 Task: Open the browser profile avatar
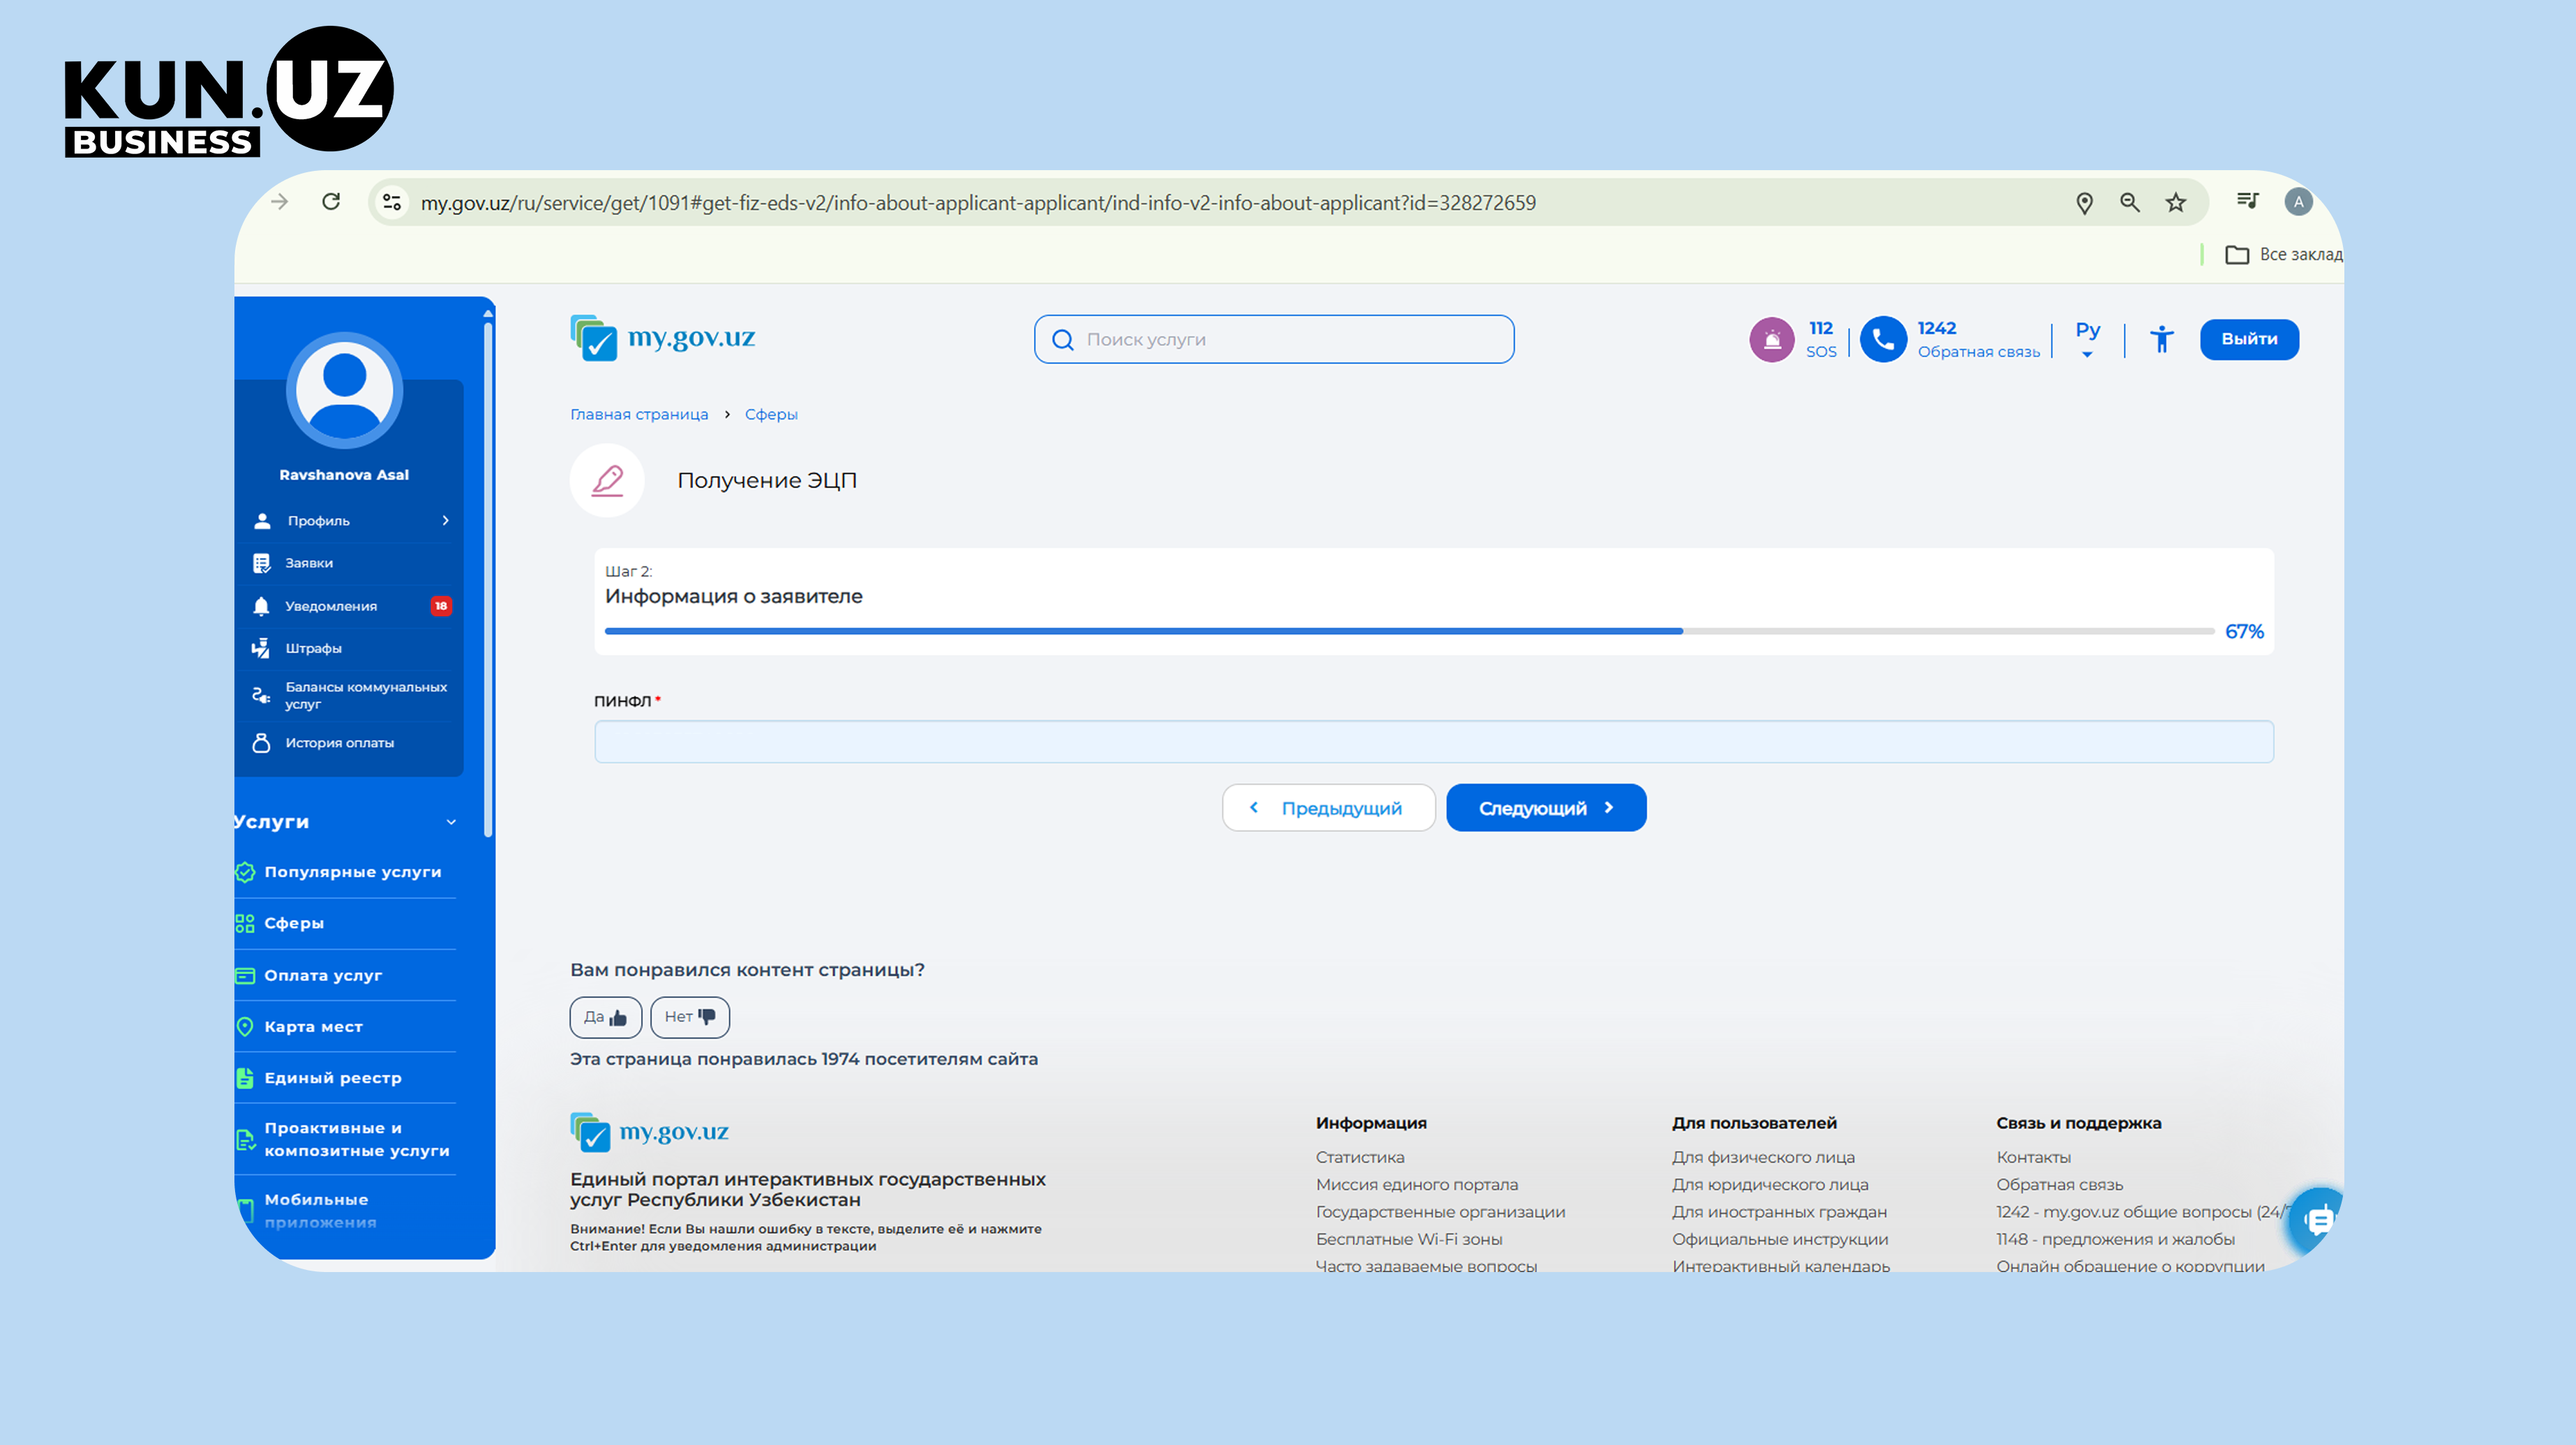click(x=2299, y=202)
